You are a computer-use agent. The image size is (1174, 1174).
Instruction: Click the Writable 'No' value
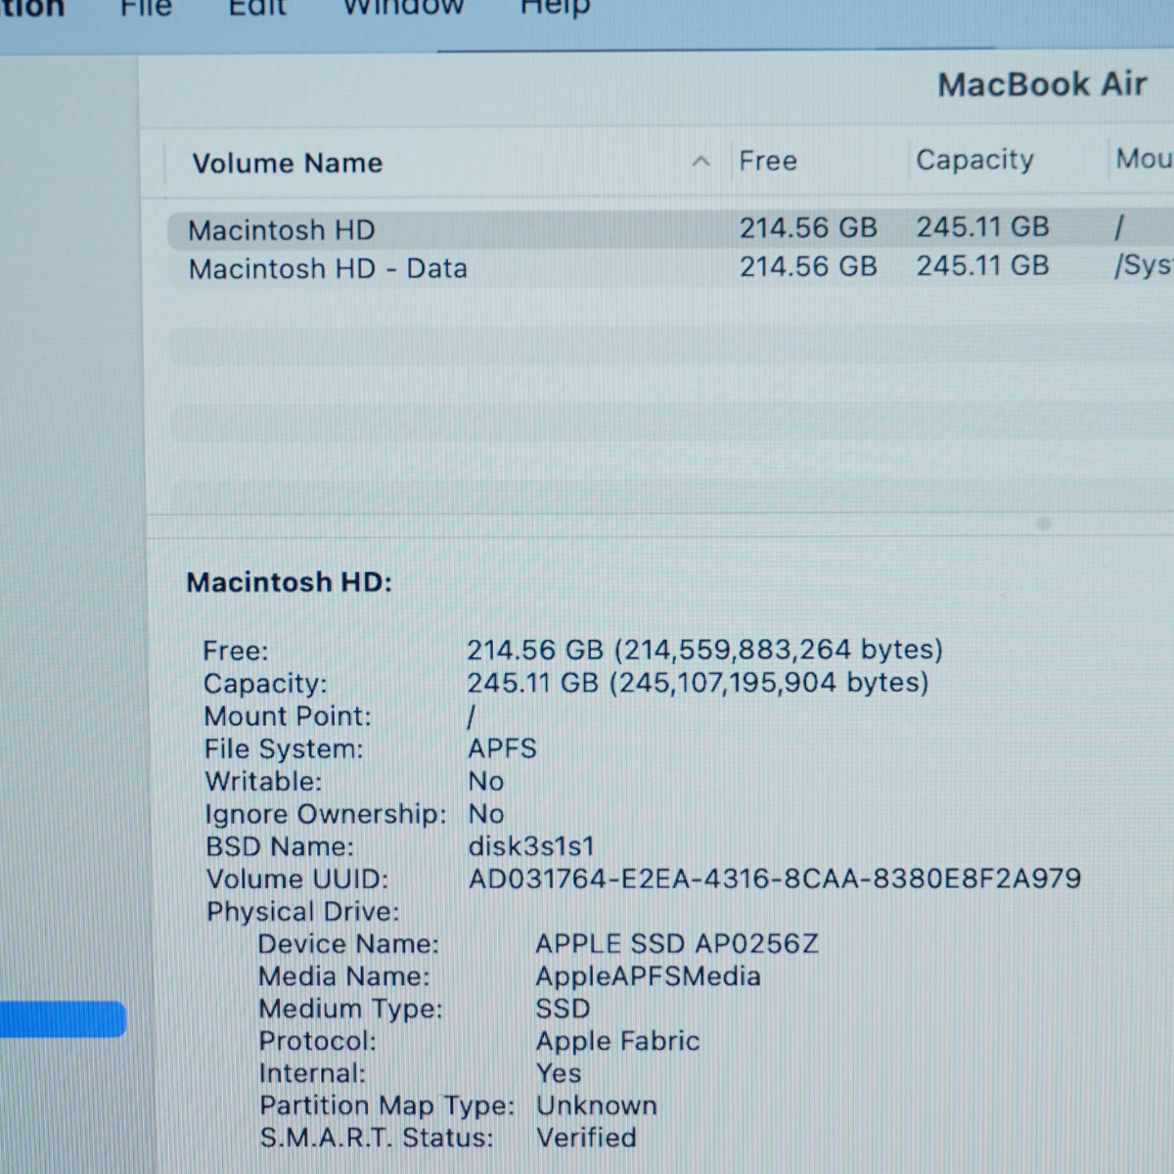click(486, 781)
